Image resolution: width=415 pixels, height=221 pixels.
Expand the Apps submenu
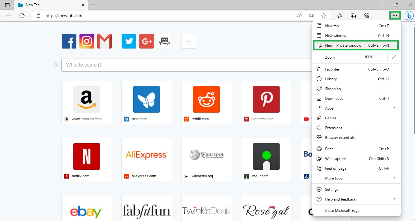(x=357, y=108)
